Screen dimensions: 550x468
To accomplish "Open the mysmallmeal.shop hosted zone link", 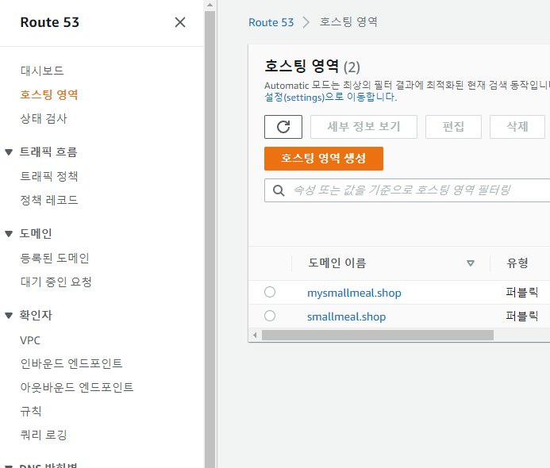I will point(354,293).
